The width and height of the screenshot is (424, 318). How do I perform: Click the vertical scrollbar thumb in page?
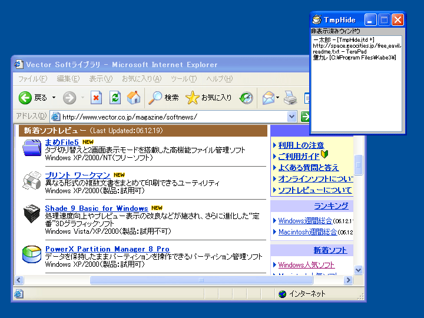pos(358,165)
